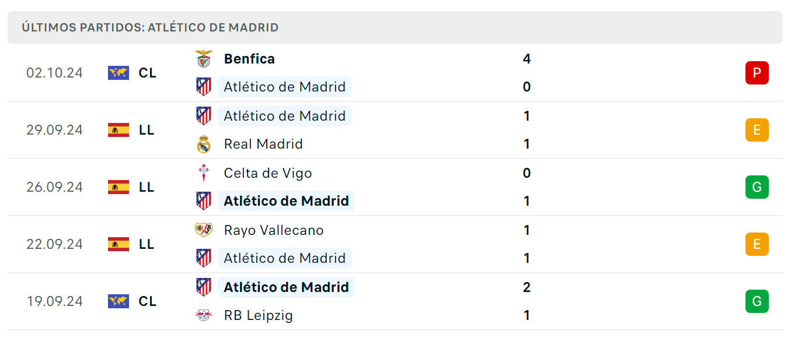Click green G badge for Leipzig match
The height and width of the screenshot is (338, 791).
click(757, 301)
